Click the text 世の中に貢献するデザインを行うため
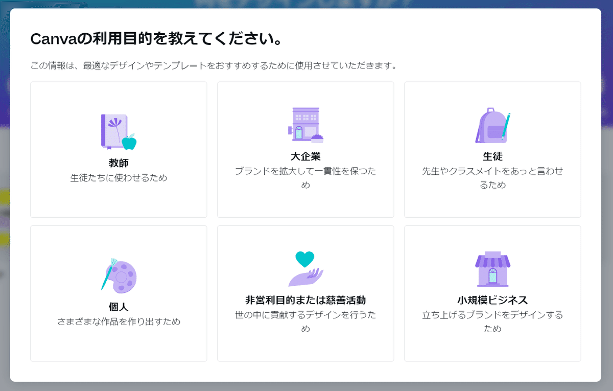 (x=305, y=321)
